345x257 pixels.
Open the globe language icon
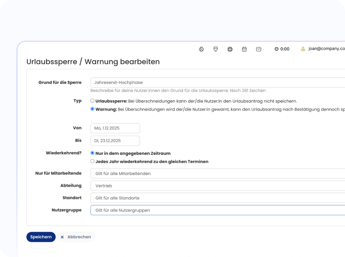pos(230,49)
